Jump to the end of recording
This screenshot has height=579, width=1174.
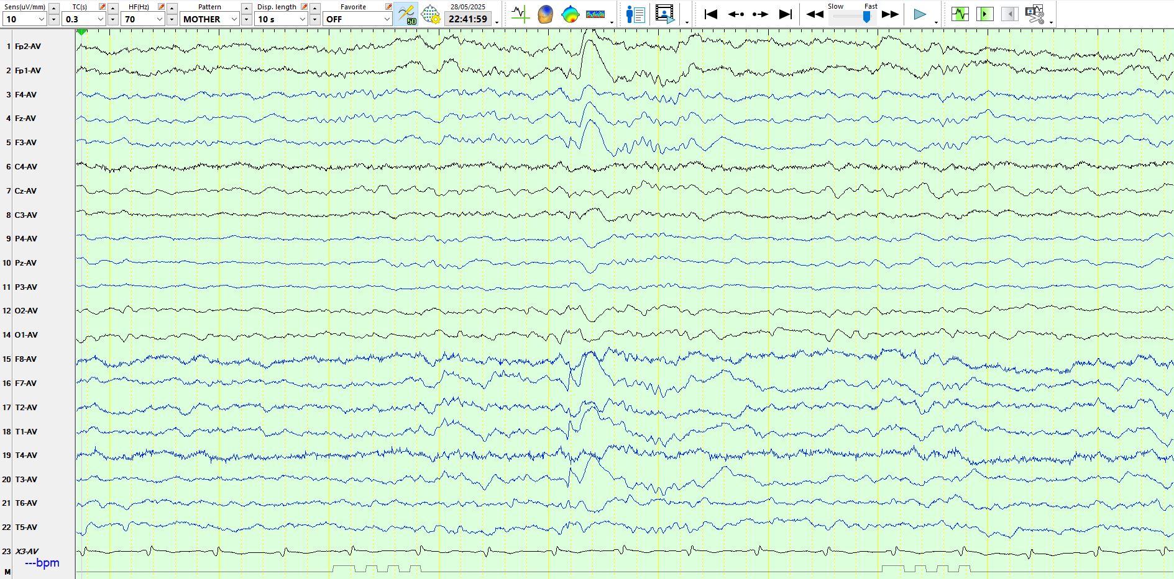(x=786, y=14)
